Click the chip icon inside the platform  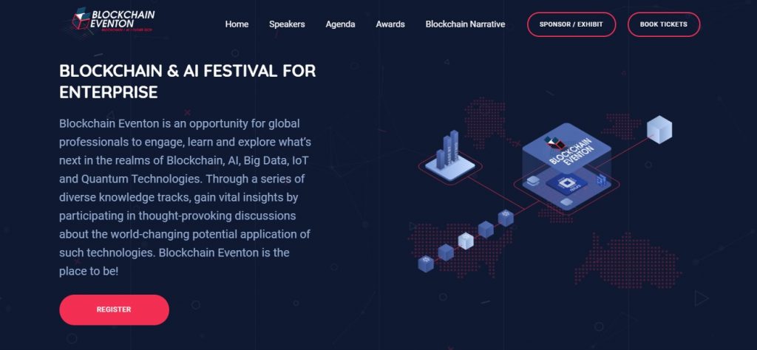566,184
